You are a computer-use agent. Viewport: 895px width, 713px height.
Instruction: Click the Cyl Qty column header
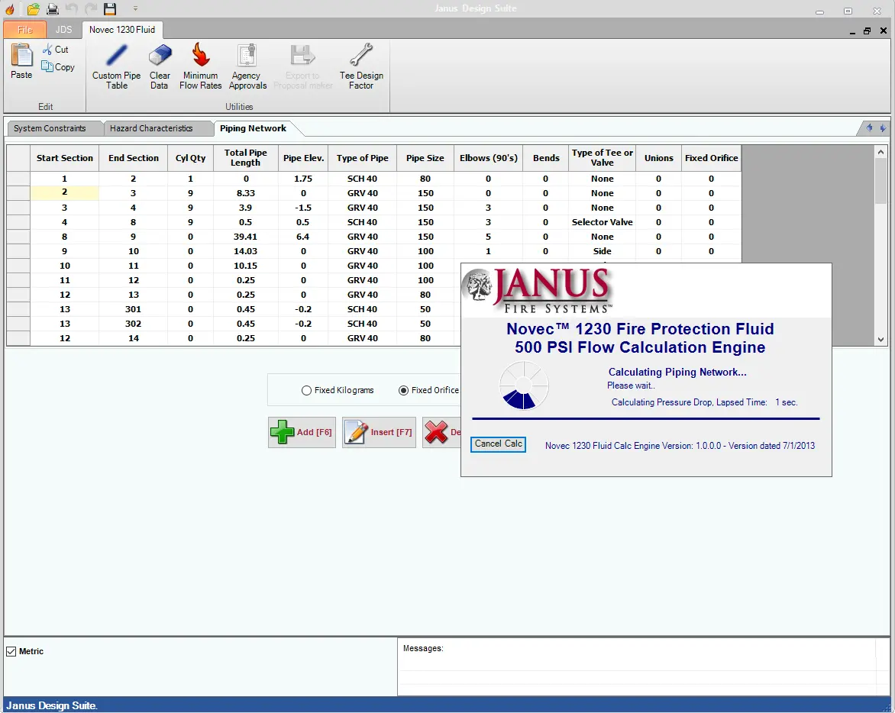click(x=191, y=158)
